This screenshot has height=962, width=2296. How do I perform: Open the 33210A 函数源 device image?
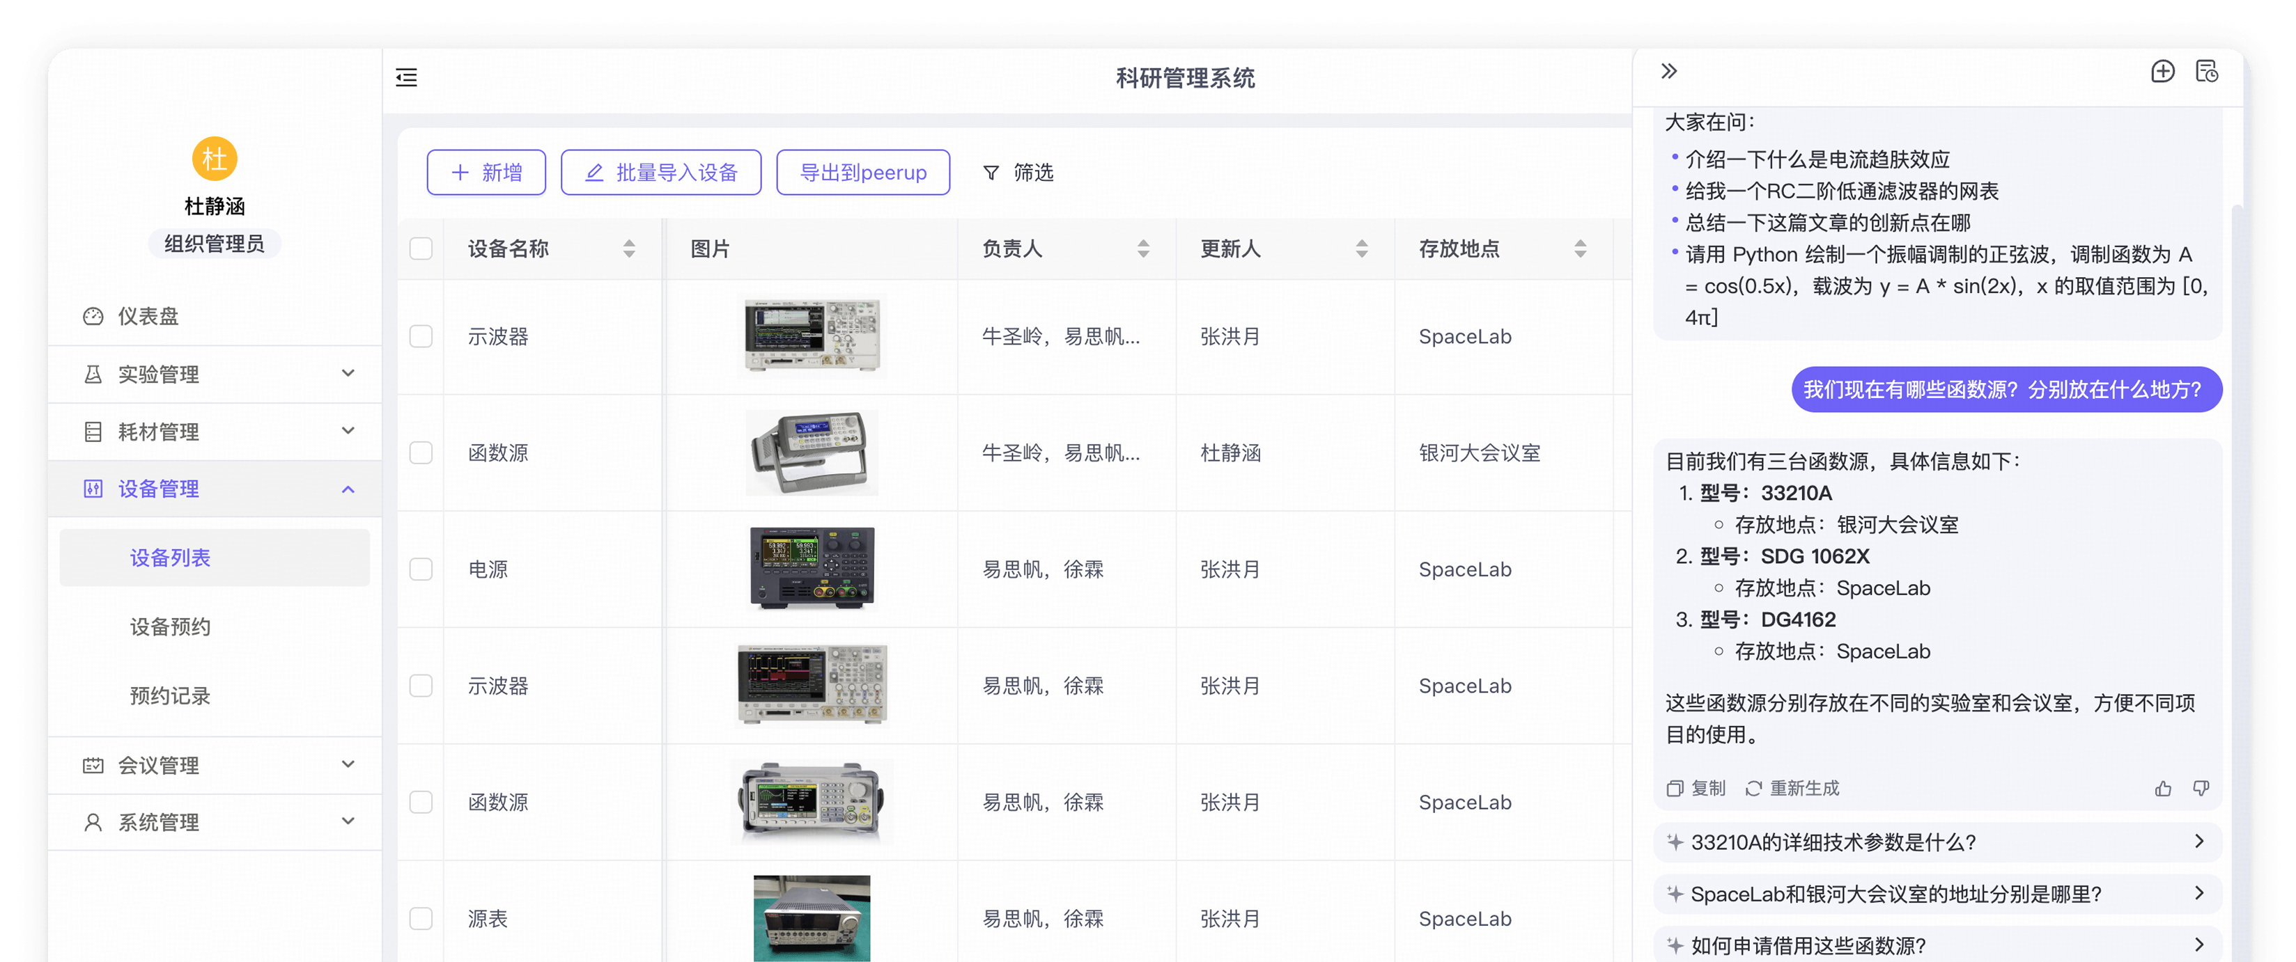point(811,452)
